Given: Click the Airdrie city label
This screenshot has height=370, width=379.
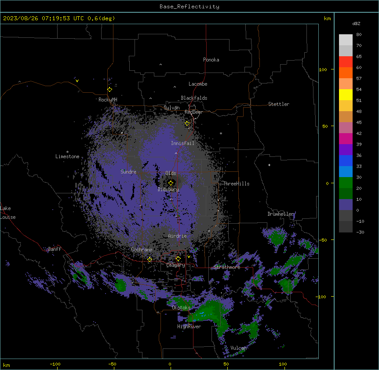Looking at the screenshot, I should [x=178, y=236].
